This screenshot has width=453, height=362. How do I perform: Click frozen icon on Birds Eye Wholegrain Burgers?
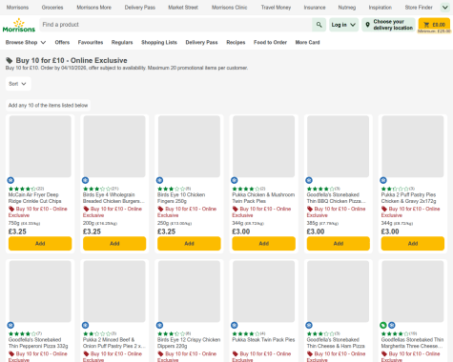tap(85, 180)
